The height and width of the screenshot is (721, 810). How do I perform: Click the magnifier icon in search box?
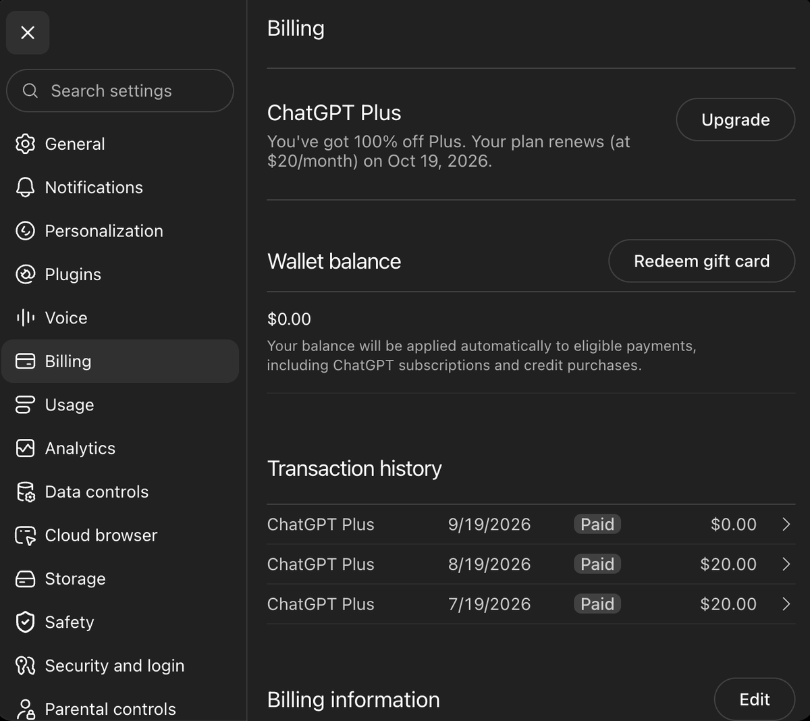pos(30,90)
